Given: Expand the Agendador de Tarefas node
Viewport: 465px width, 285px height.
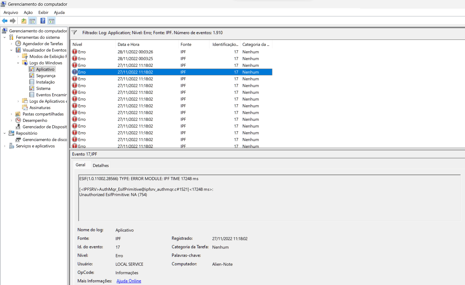Looking at the screenshot, I should [11, 44].
